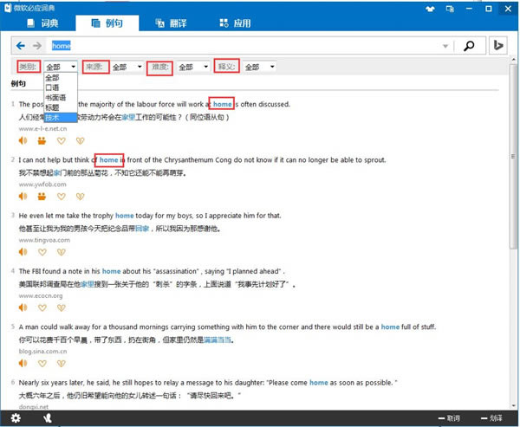Viewport: 520px width, 427px height.
Task: Go back with the left arrow
Action: click(21, 45)
